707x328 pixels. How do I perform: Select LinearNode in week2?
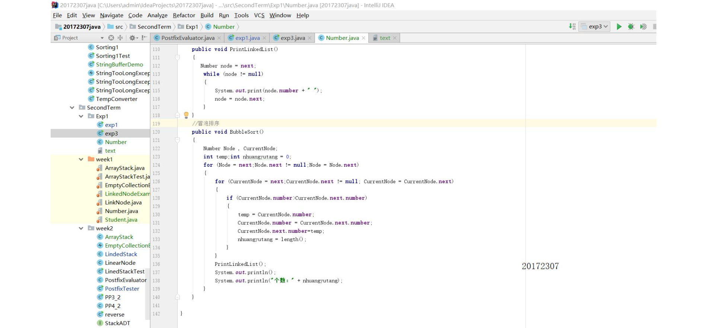coord(116,263)
